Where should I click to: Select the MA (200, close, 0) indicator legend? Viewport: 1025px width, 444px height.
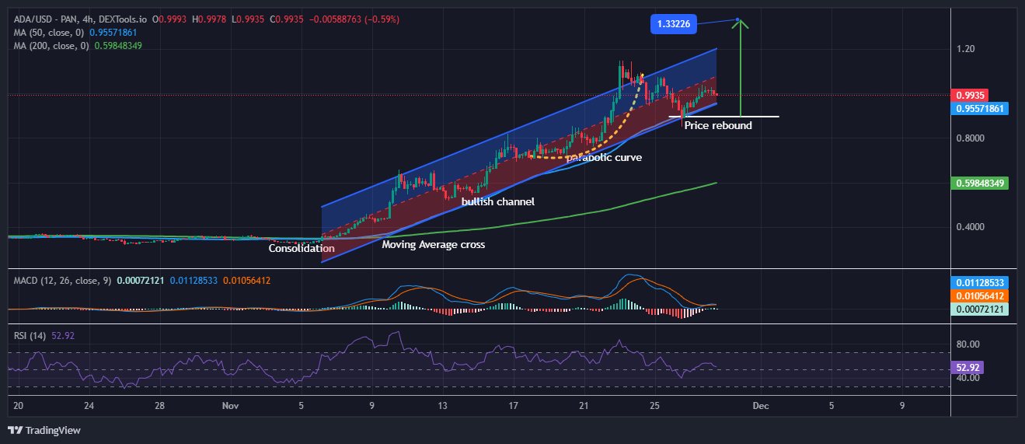point(52,46)
